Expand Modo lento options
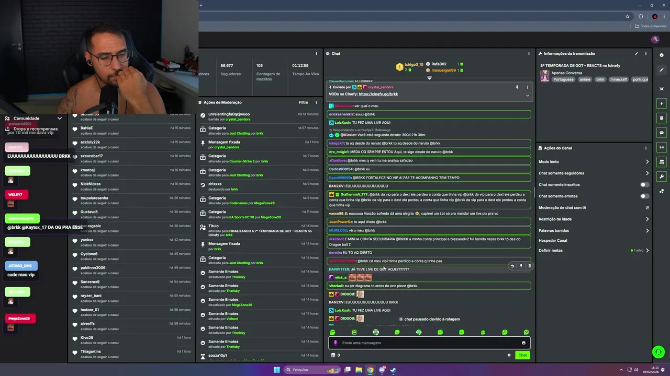Viewport: 670px width, 376px height. point(647,161)
